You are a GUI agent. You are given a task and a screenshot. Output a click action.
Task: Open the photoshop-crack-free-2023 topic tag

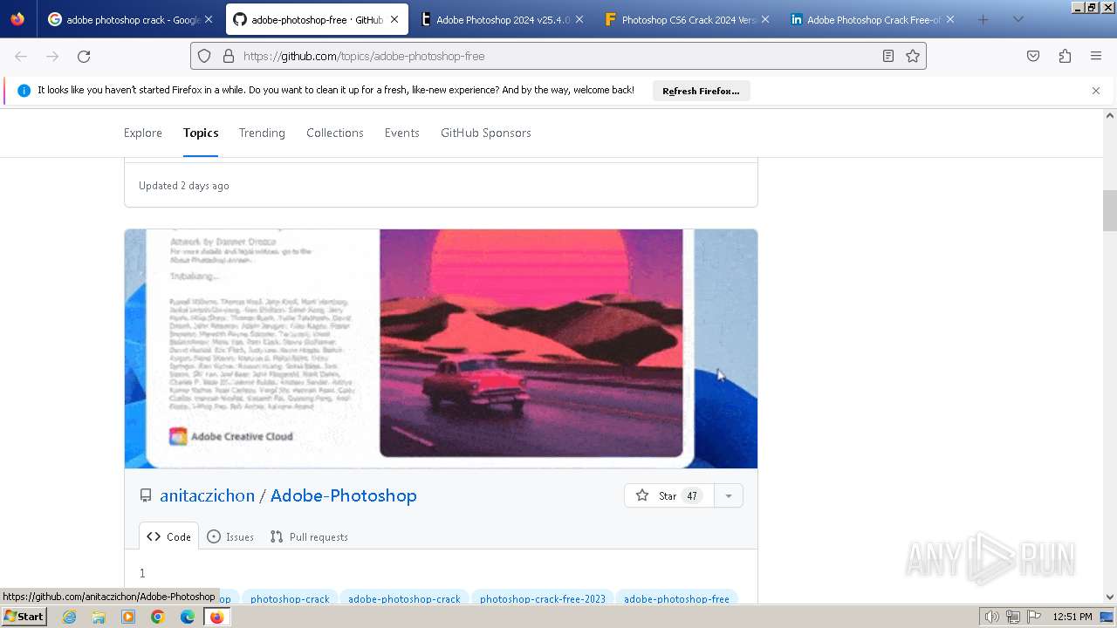(543, 598)
